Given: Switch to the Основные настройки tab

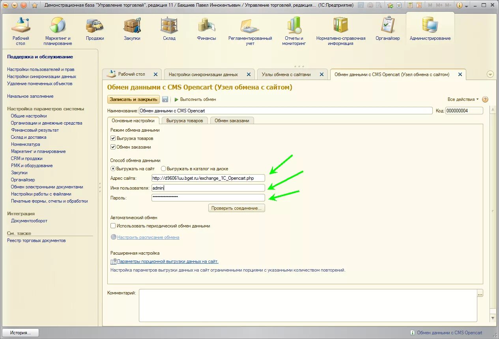Looking at the screenshot, I should pyautogui.click(x=133, y=121).
